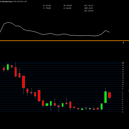Click the low price value L: 66.05
The width and height of the screenshot is (129, 129).
[67, 8]
